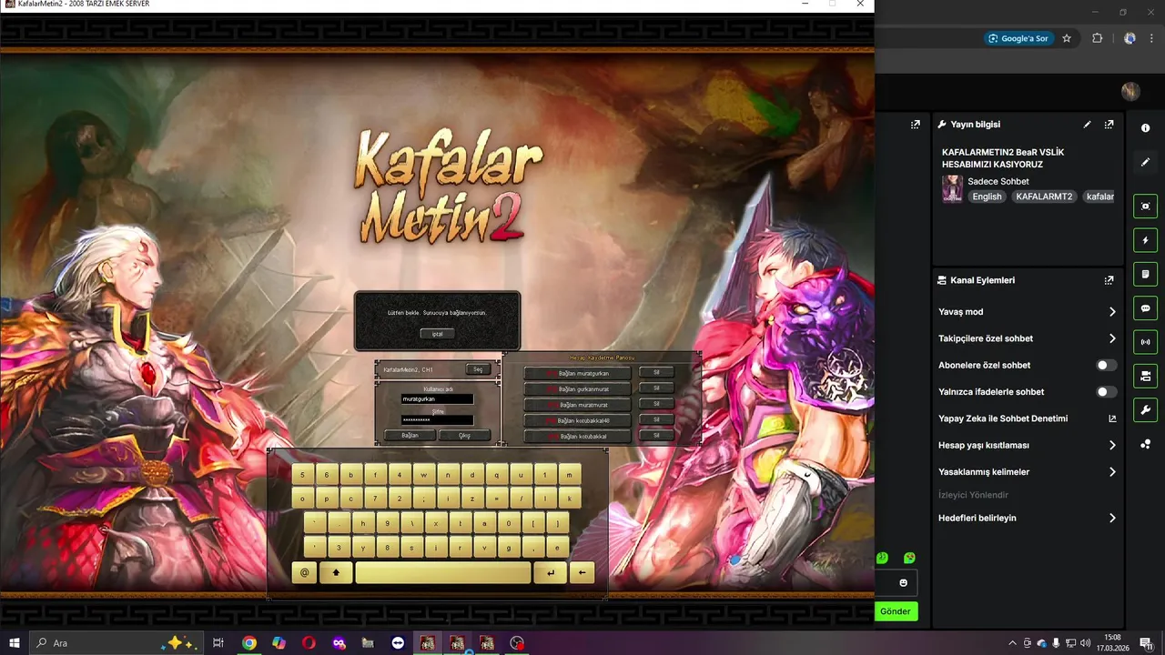Expand Yasaklanmış kelimeler options

[x=1027, y=472]
